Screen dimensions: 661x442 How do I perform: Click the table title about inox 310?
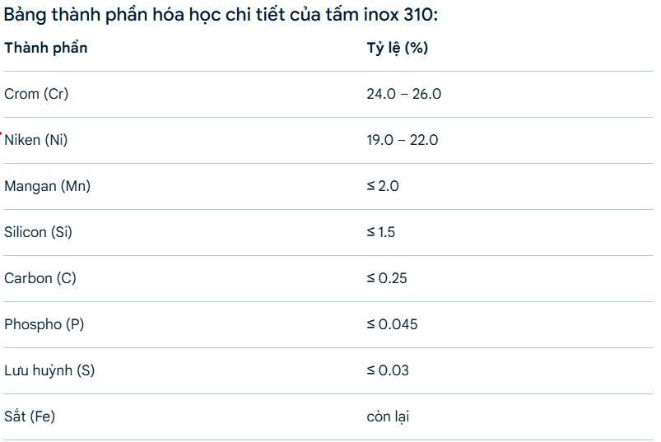[221, 15]
